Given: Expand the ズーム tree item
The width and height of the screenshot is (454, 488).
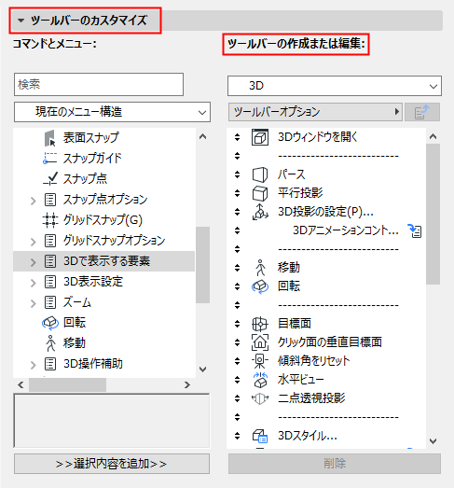Looking at the screenshot, I should click(x=34, y=303).
